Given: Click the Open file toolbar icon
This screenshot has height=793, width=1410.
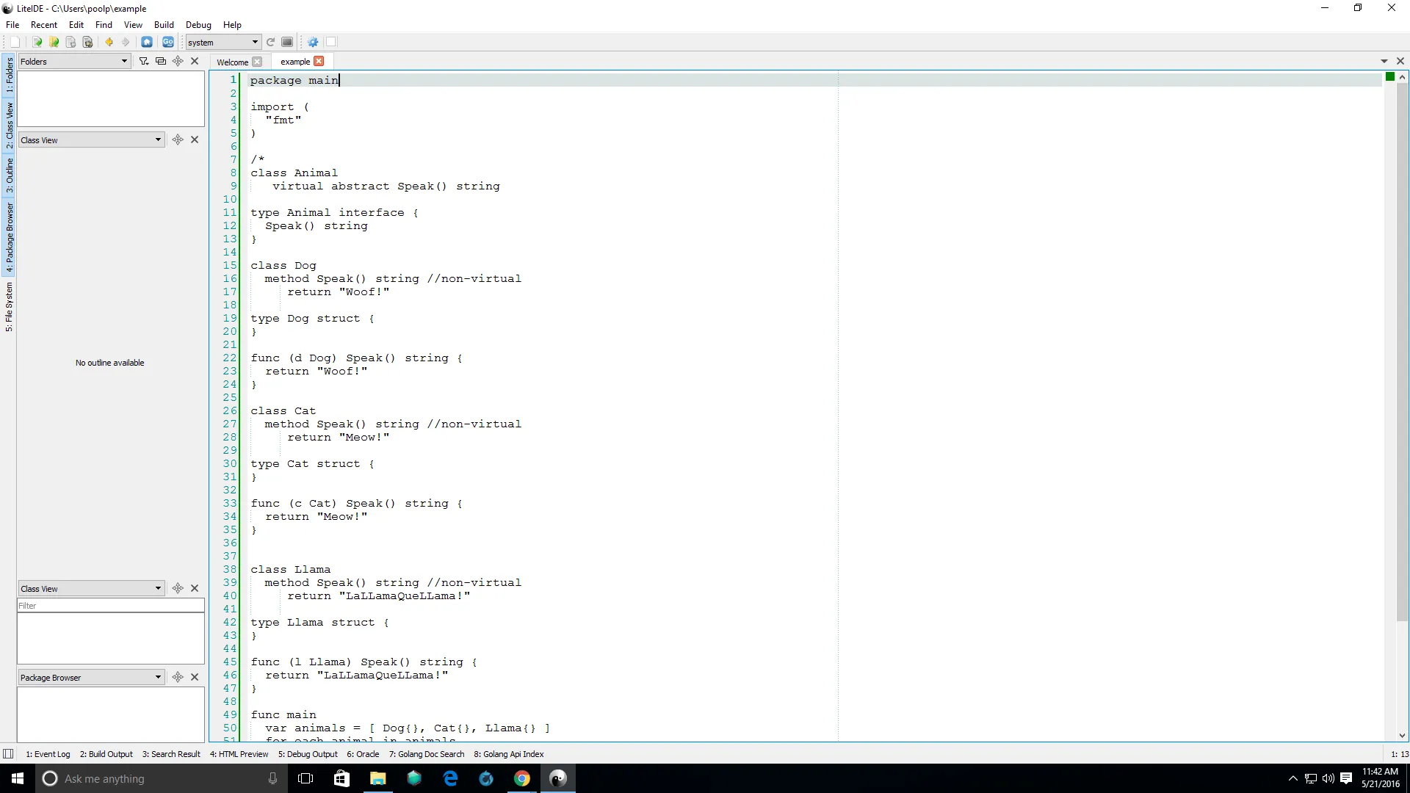Looking at the screenshot, I should (x=37, y=42).
